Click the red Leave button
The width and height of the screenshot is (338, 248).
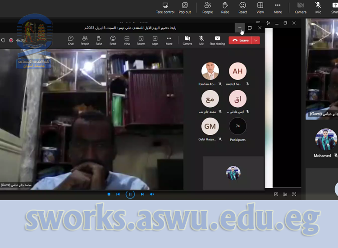tap(240, 40)
